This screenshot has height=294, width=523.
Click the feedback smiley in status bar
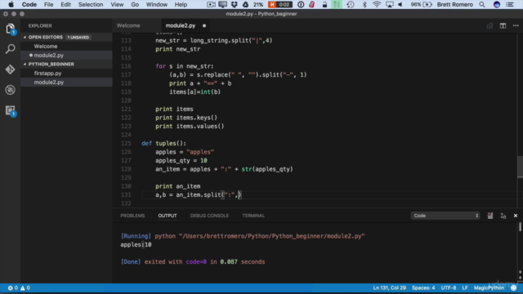(x=514, y=287)
